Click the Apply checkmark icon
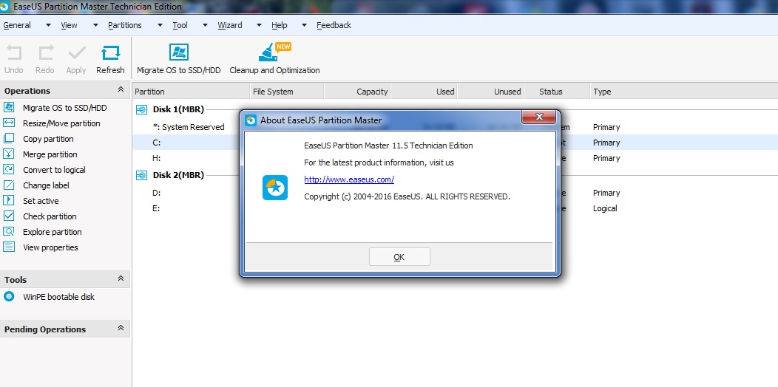778x387 pixels. [x=76, y=53]
